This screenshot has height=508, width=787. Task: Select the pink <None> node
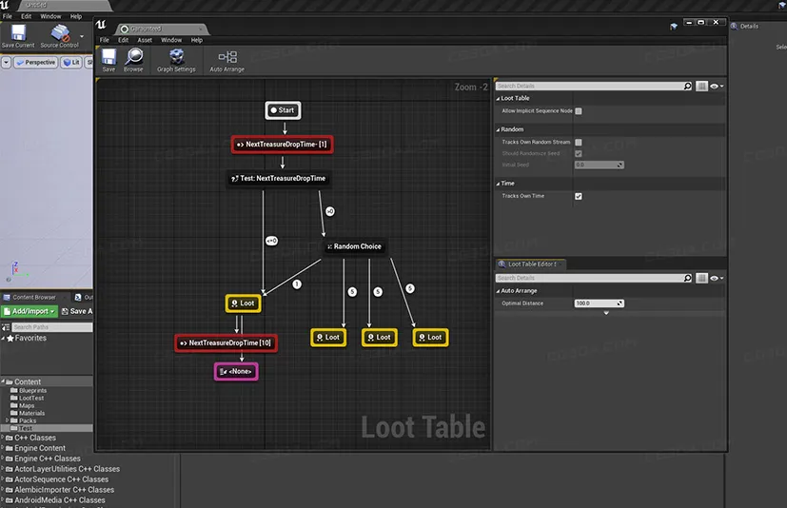(236, 371)
